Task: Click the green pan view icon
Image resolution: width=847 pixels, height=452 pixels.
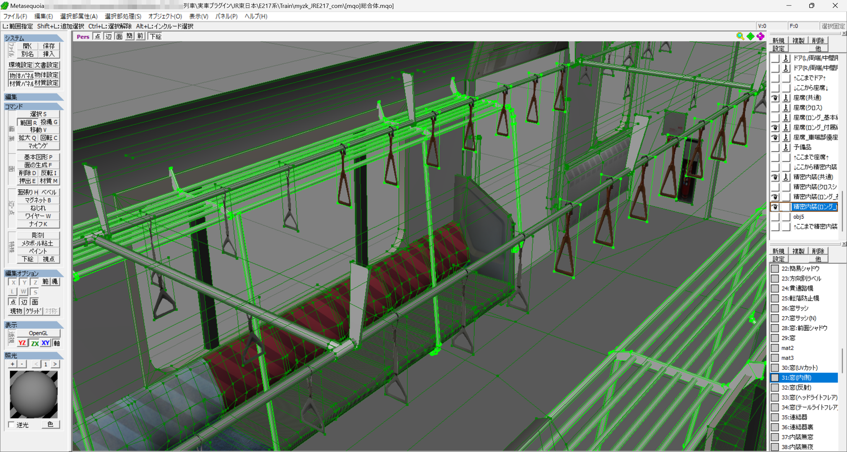Action: (750, 36)
